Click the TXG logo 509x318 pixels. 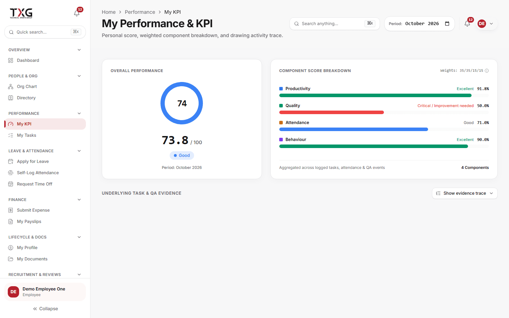click(x=21, y=13)
